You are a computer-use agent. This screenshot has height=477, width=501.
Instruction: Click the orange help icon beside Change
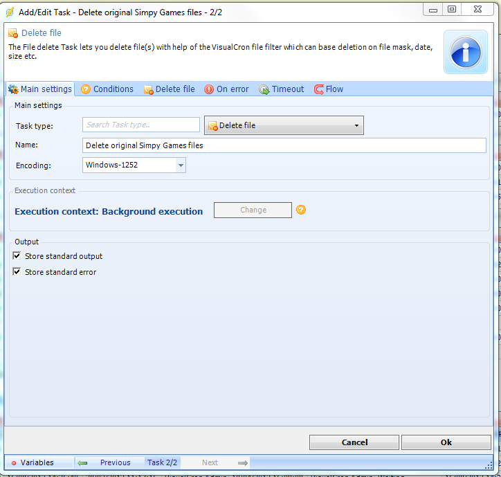(301, 210)
